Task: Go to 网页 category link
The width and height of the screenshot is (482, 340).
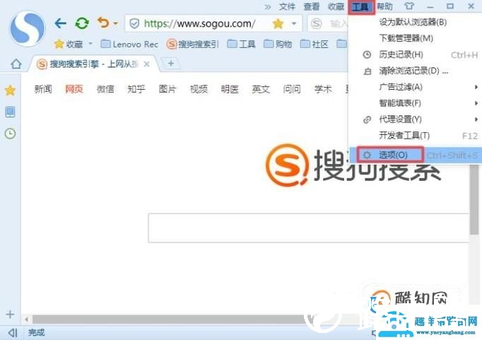Action: 74,89
